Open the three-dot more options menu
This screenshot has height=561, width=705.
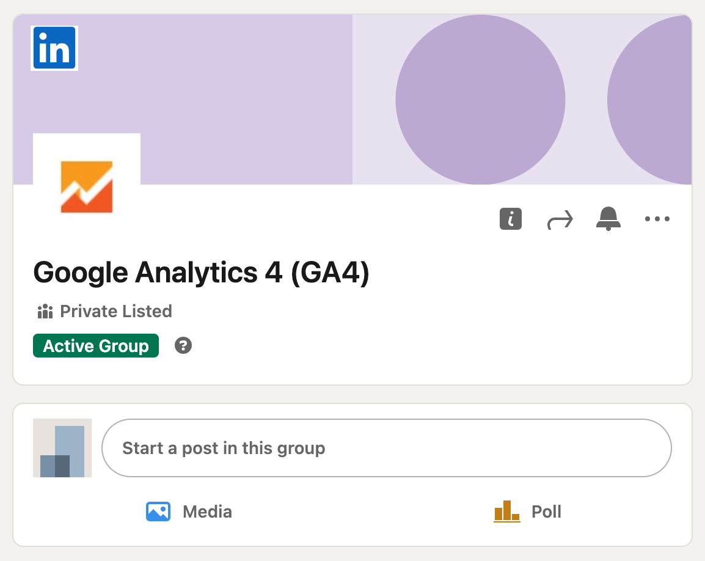[x=657, y=219]
